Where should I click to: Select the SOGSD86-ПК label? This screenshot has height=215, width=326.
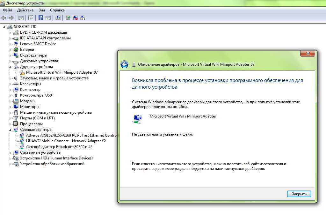[25, 26]
